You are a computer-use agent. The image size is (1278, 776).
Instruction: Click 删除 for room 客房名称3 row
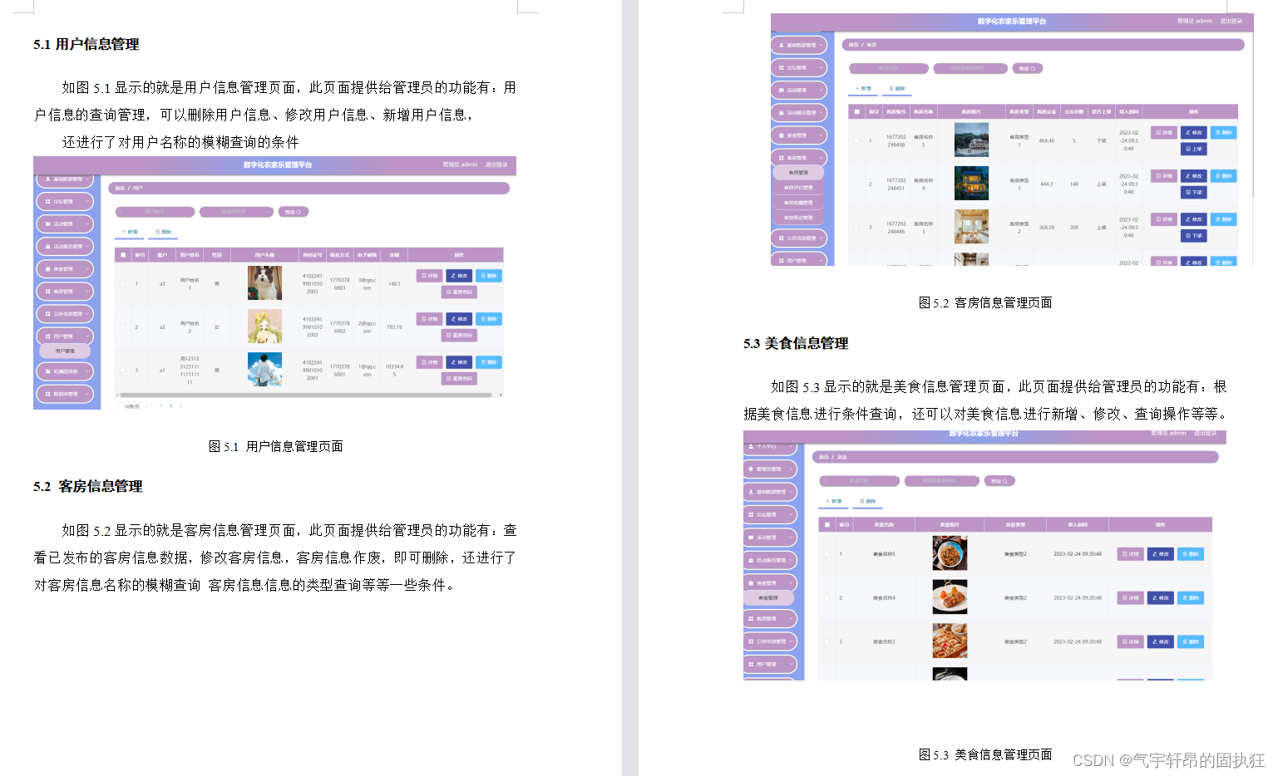[x=1223, y=219]
